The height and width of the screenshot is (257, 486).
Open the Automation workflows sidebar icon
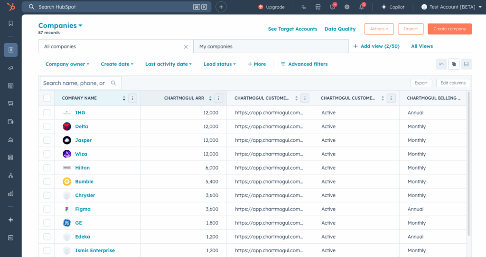[x=11, y=175]
